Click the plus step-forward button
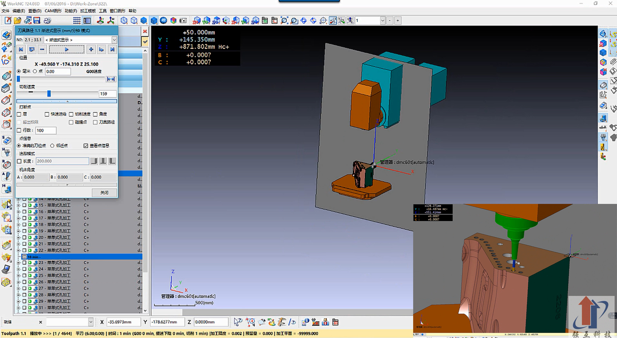Viewport: 617px width, 338px height. [91, 49]
